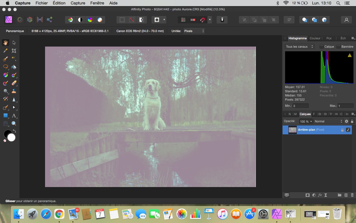Open the Tous les canaux dropdown

click(x=300, y=47)
